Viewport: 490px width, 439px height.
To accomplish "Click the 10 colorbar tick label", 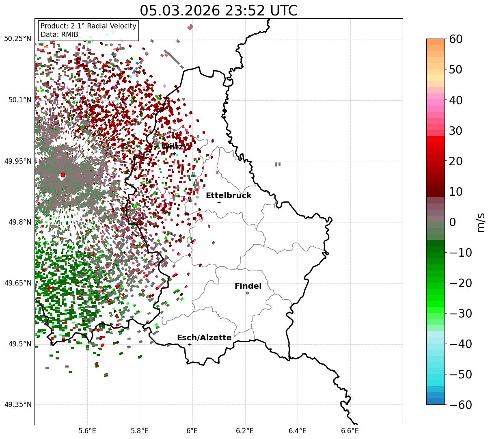I will click(455, 191).
